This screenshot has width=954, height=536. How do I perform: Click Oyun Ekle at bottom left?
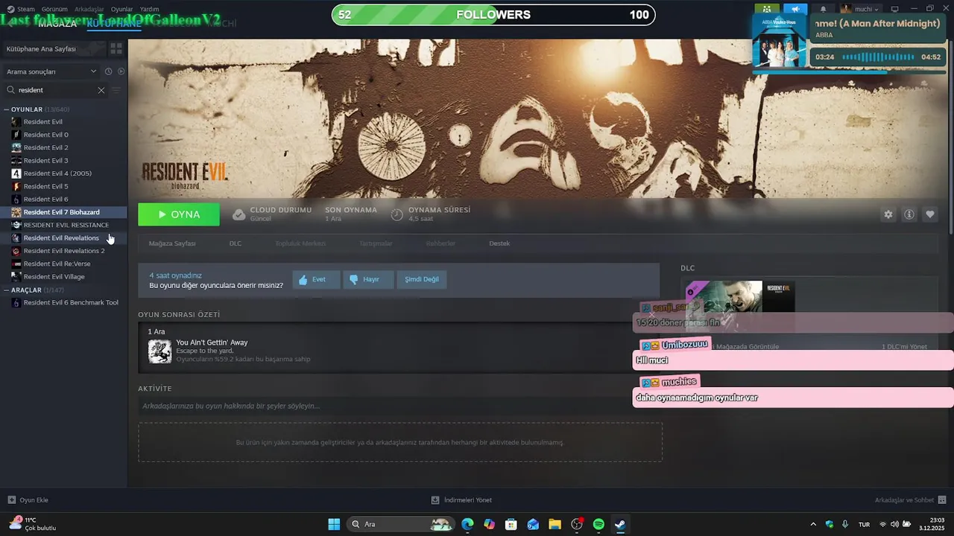28,500
